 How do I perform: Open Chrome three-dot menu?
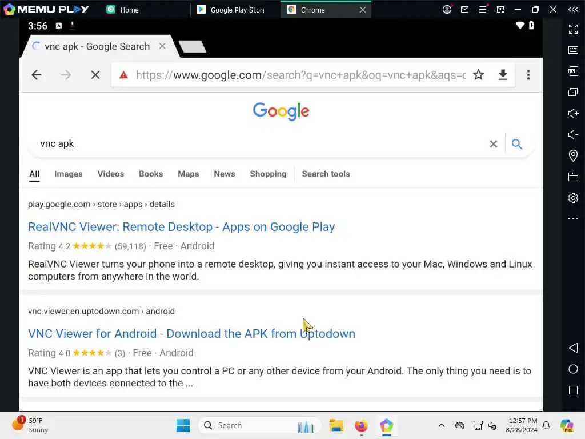(x=528, y=75)
